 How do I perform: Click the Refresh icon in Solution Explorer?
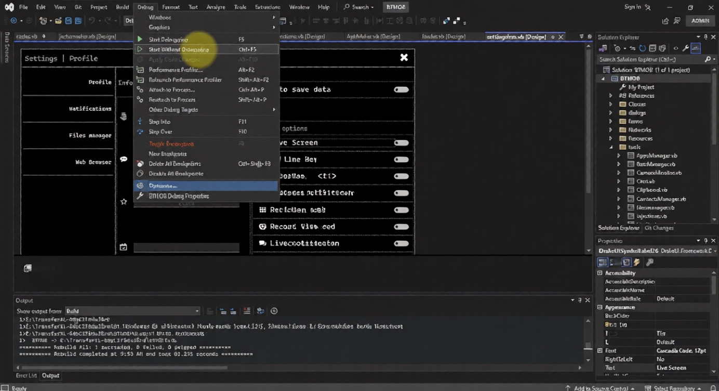click(643, 48)
